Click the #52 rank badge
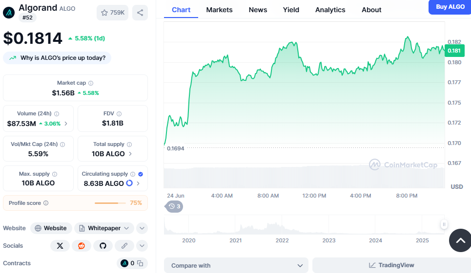The width and height of the screenshot is (471, 273). click(x=27, y=18)
